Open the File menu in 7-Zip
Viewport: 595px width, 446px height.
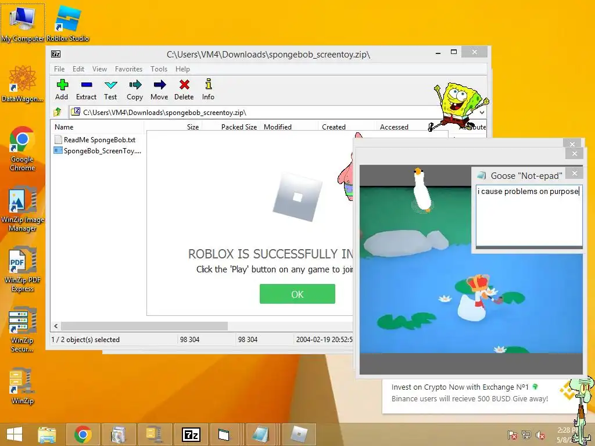(x=59, y=69)
